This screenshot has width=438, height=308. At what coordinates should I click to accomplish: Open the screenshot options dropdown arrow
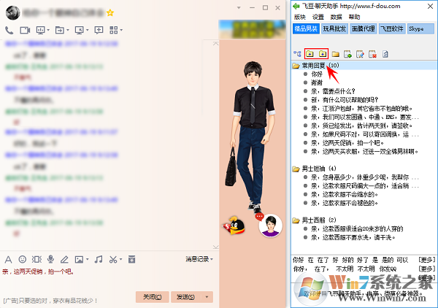(x=120, y=259)
